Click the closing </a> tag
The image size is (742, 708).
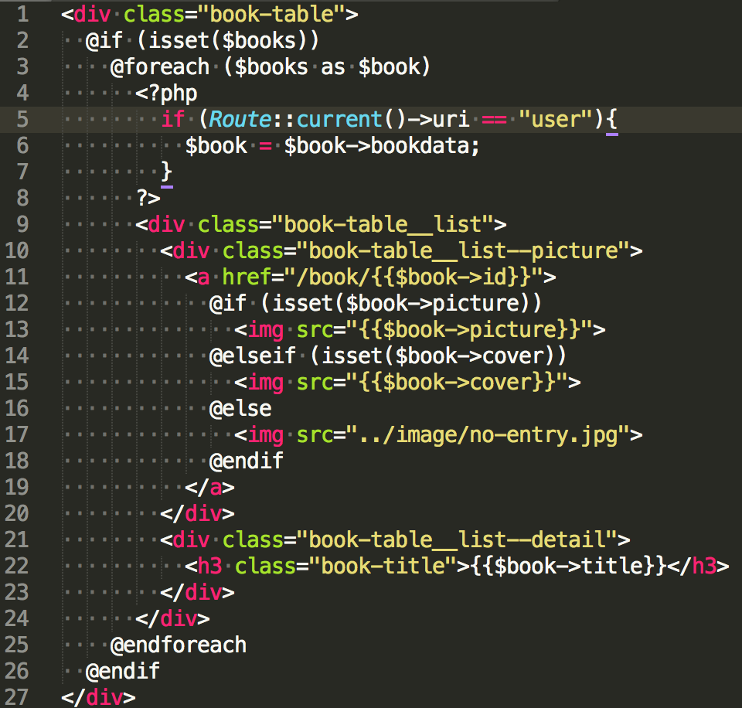tap(209, 488)
